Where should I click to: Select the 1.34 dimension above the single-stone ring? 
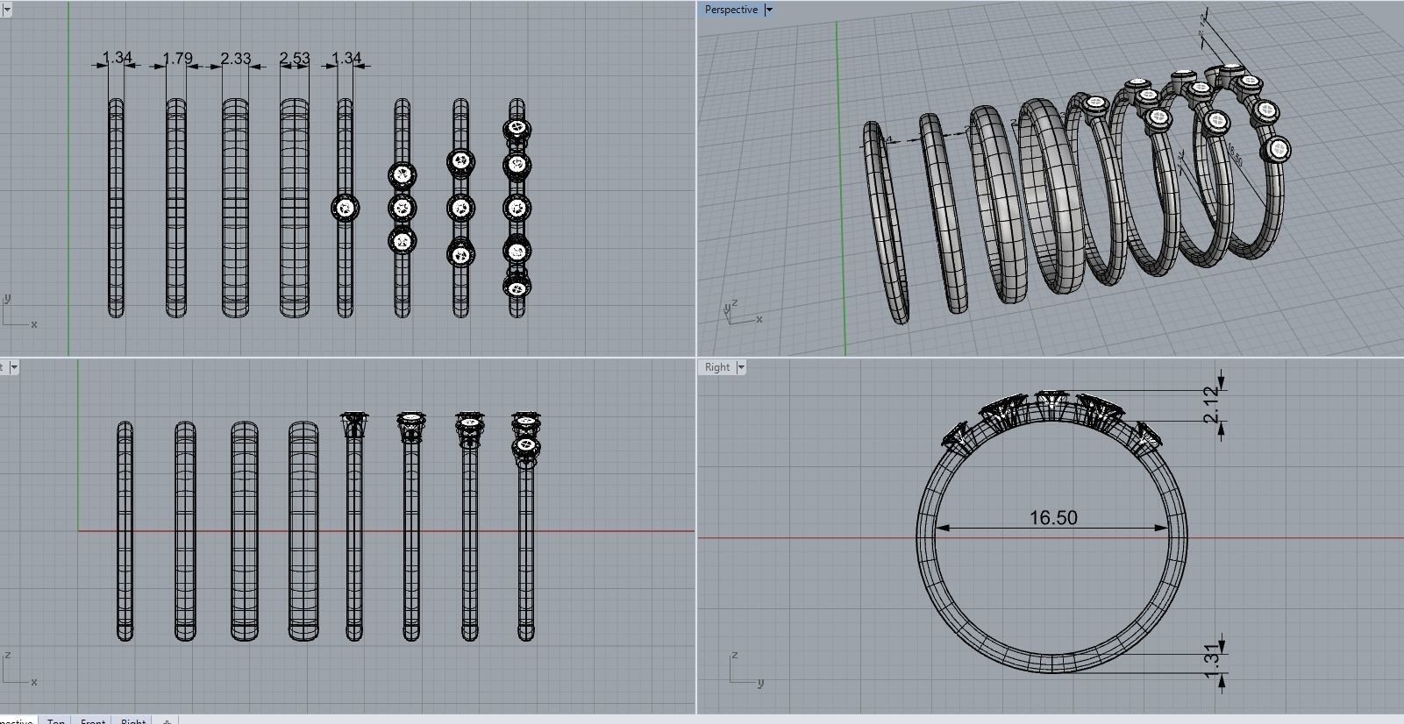[x=346, y=59]
